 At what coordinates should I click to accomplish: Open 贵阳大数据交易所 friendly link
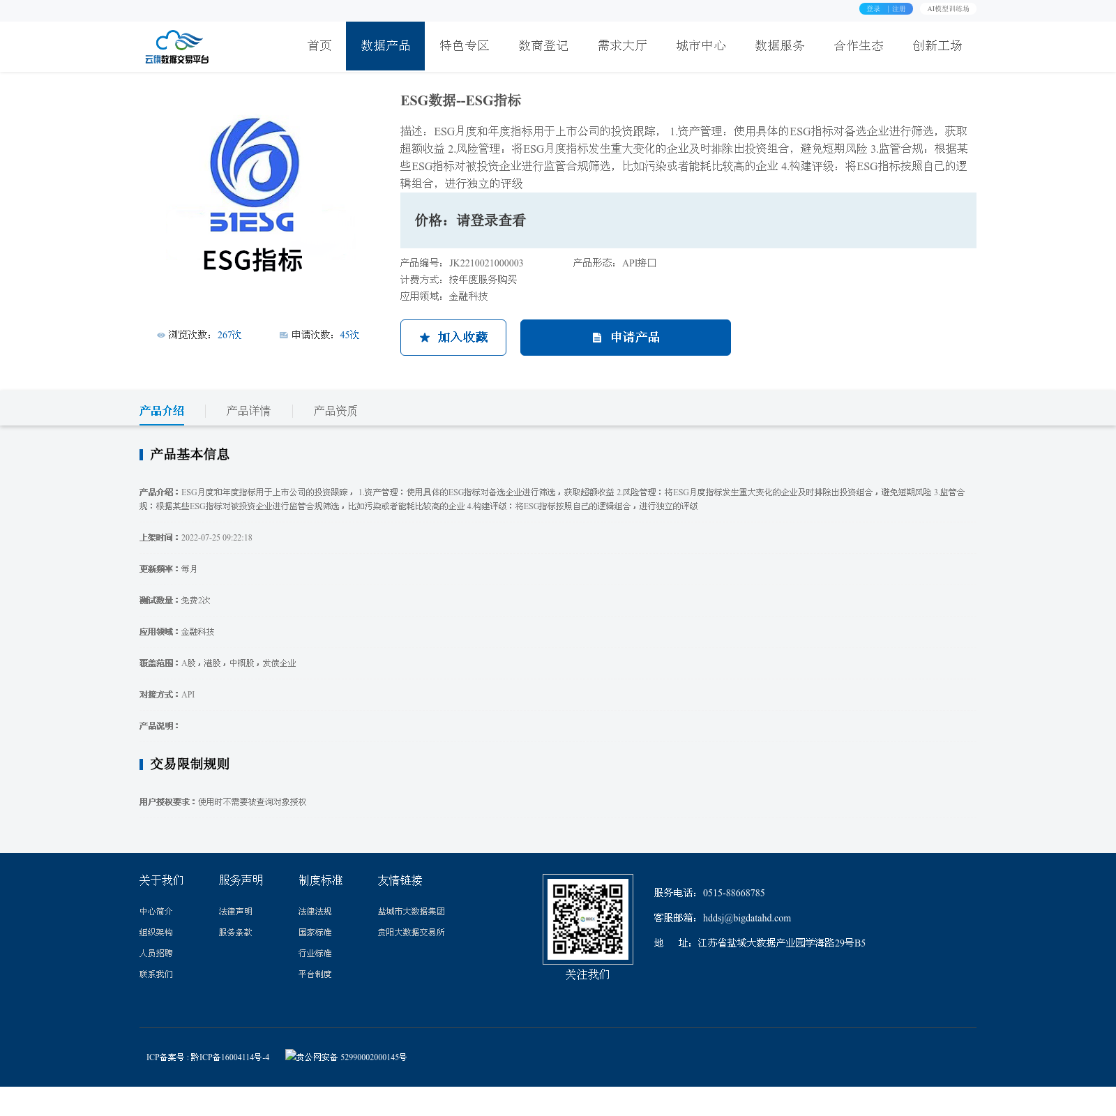pos(412,933)
